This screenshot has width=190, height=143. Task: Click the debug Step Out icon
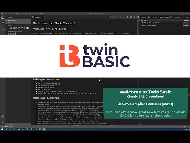click(124, 17)
